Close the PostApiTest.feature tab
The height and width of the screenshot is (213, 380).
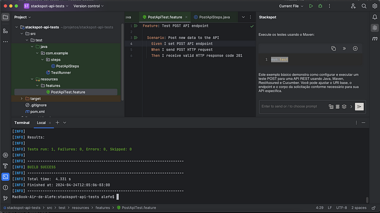[186, 17]
